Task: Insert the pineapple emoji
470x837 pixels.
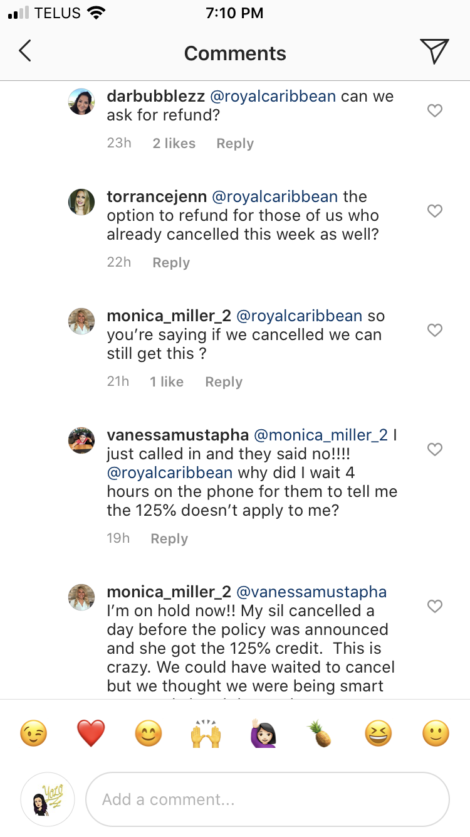Action: [321, 733]
